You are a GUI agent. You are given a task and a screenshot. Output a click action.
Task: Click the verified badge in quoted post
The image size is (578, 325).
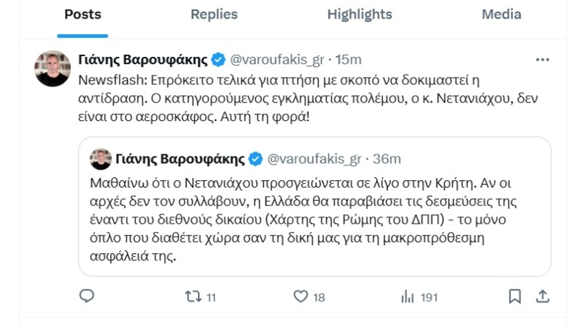[x=255, y=159]
